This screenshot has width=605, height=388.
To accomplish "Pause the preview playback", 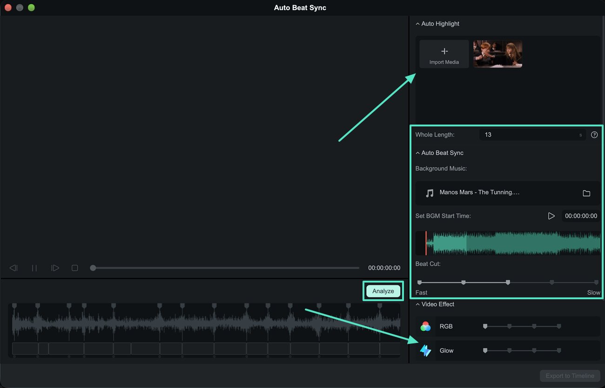I will coord(34,268).
